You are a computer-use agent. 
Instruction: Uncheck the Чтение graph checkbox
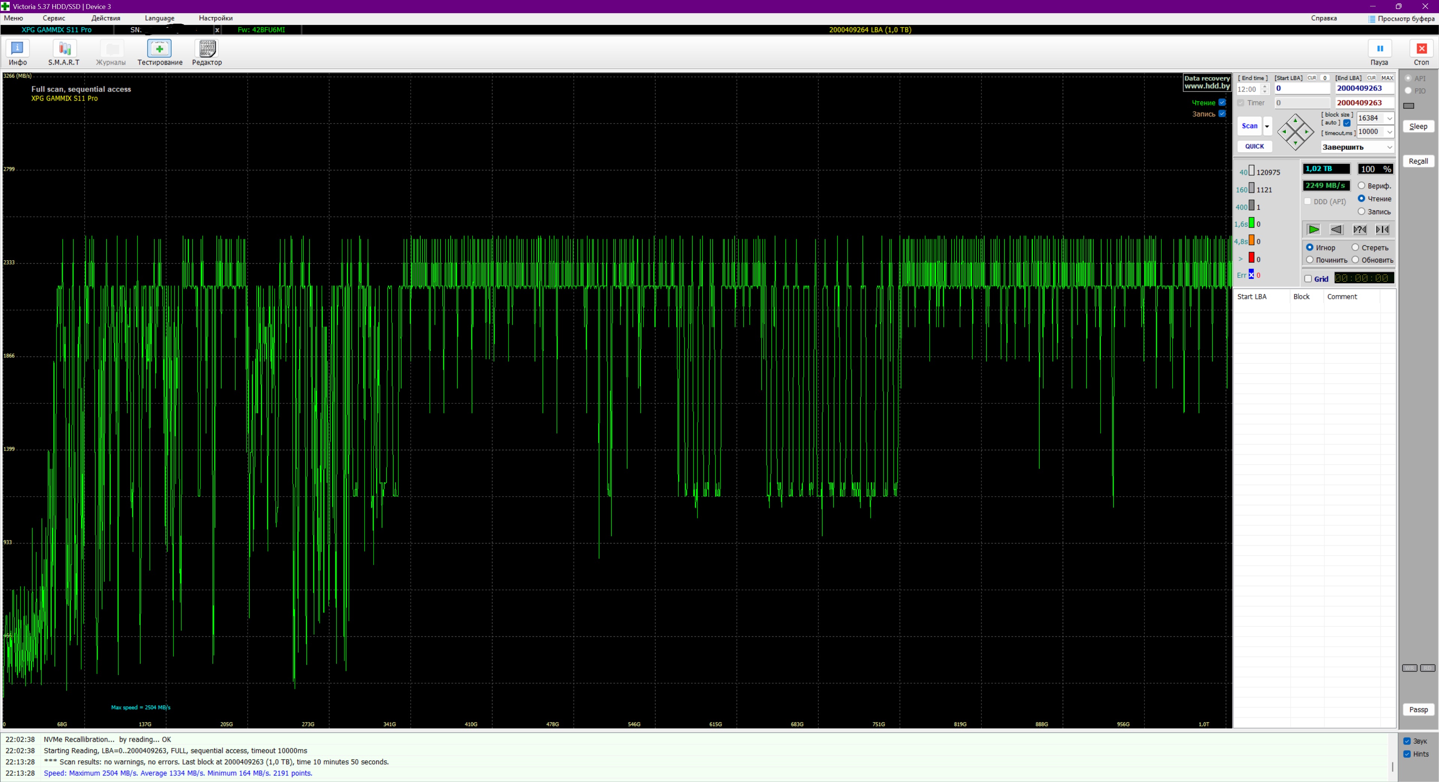(x=1222, y=102)
